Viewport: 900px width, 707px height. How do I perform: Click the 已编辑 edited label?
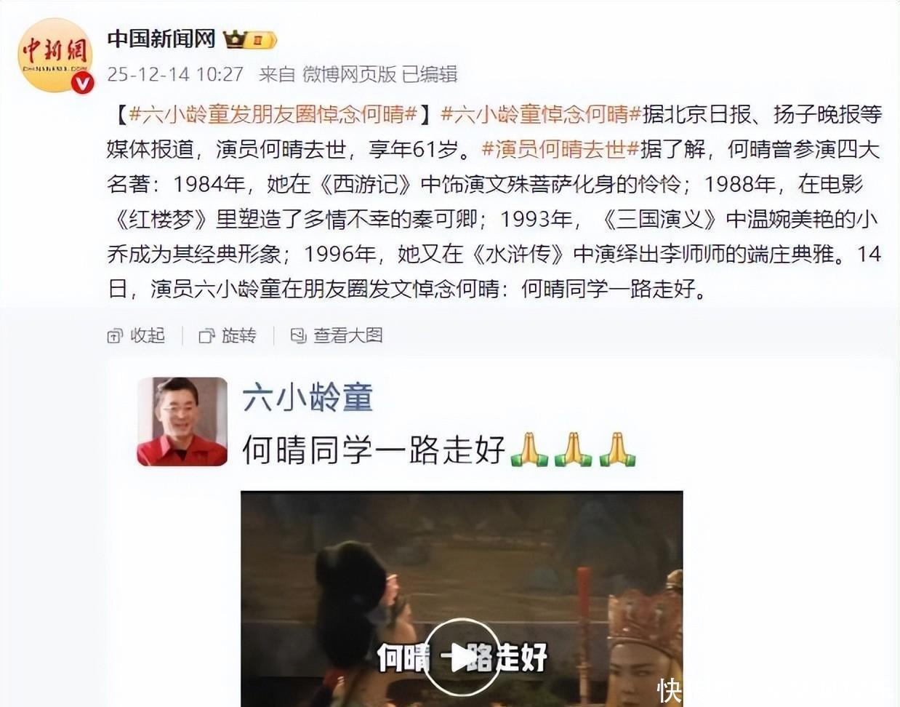[430, 74]
